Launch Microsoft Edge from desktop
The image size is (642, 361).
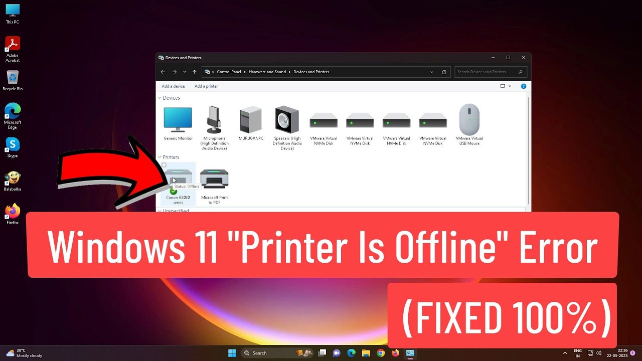[13, 116]
